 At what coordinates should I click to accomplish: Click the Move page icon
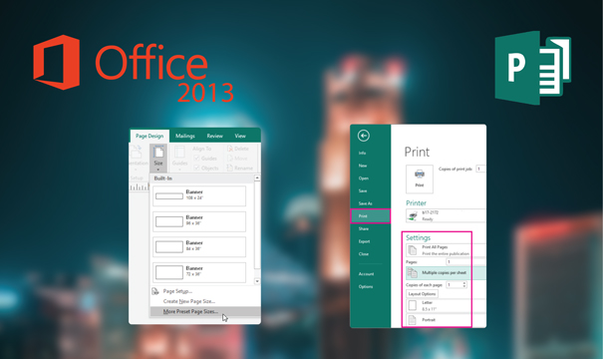click(x=230, y=159)
